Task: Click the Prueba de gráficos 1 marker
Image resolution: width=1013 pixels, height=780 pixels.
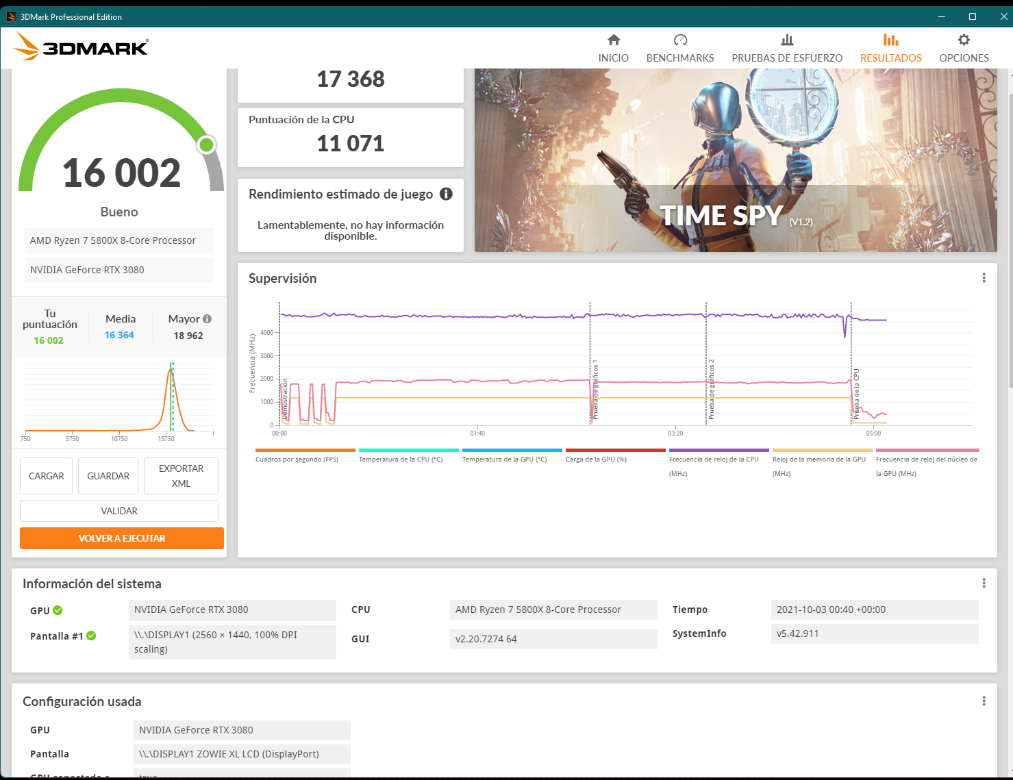Action: coord(595,389)
